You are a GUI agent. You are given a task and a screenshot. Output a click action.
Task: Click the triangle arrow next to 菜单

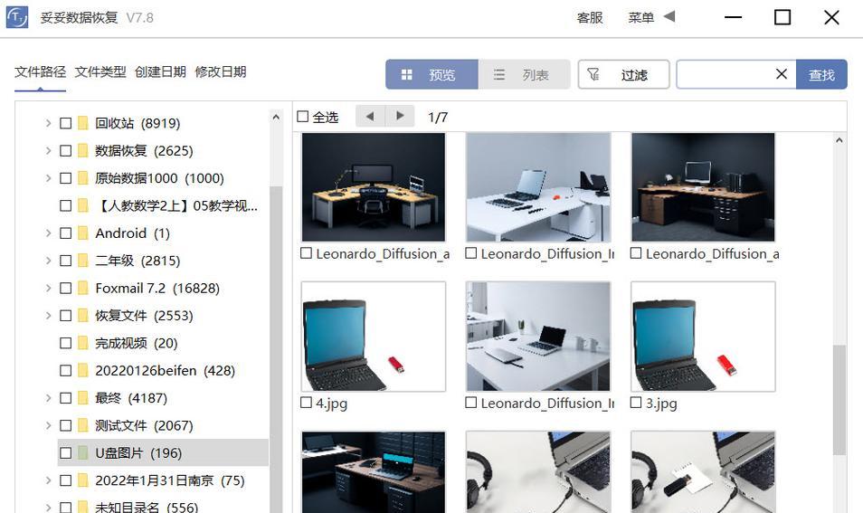(x=669, y=16)
